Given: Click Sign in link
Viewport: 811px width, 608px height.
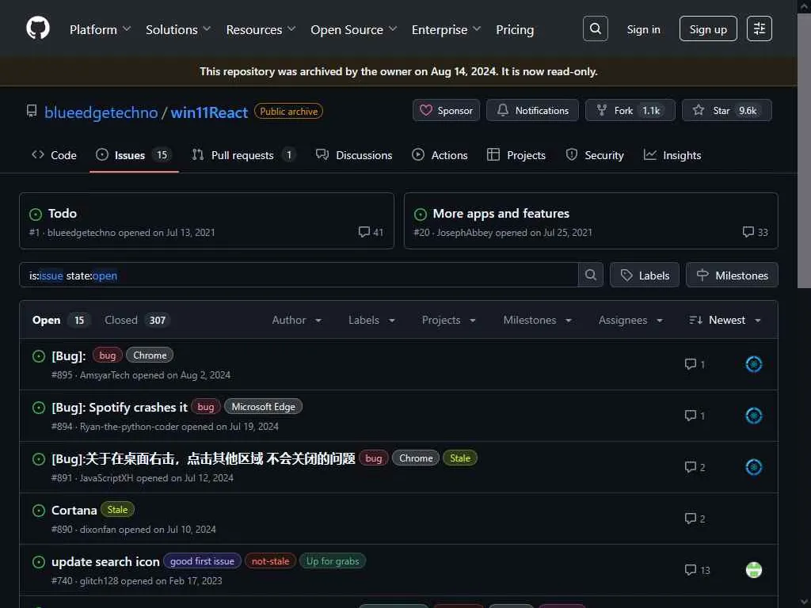Looking at the screenshot, I should point(643,29).
